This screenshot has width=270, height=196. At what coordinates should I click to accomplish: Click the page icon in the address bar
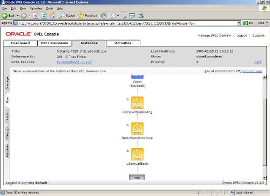click(x=16, y=23)
